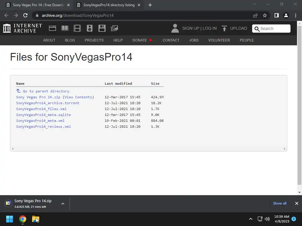Download Sony Vegas Pro 14.zip link
The height and width of the screenshot is (226, 302).
point(38,97)
